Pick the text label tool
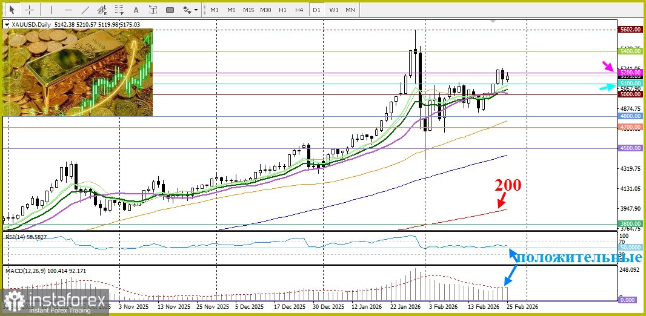The image size is (646, 316). tap(153, 10)
